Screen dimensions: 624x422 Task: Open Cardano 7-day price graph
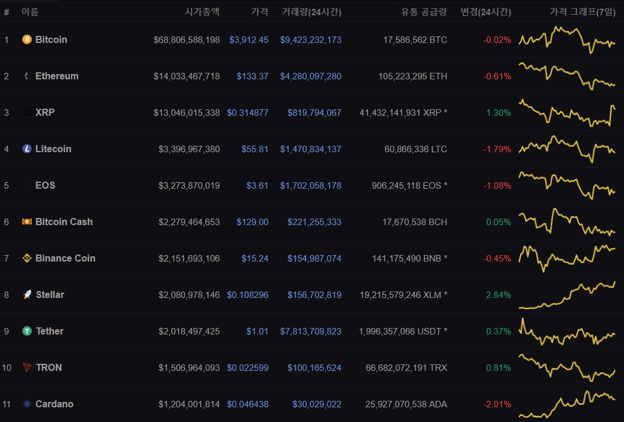coord(566,404)
